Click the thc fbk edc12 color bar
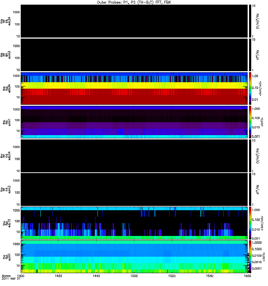Screen dimensions: 268x286 coord(250,223)
